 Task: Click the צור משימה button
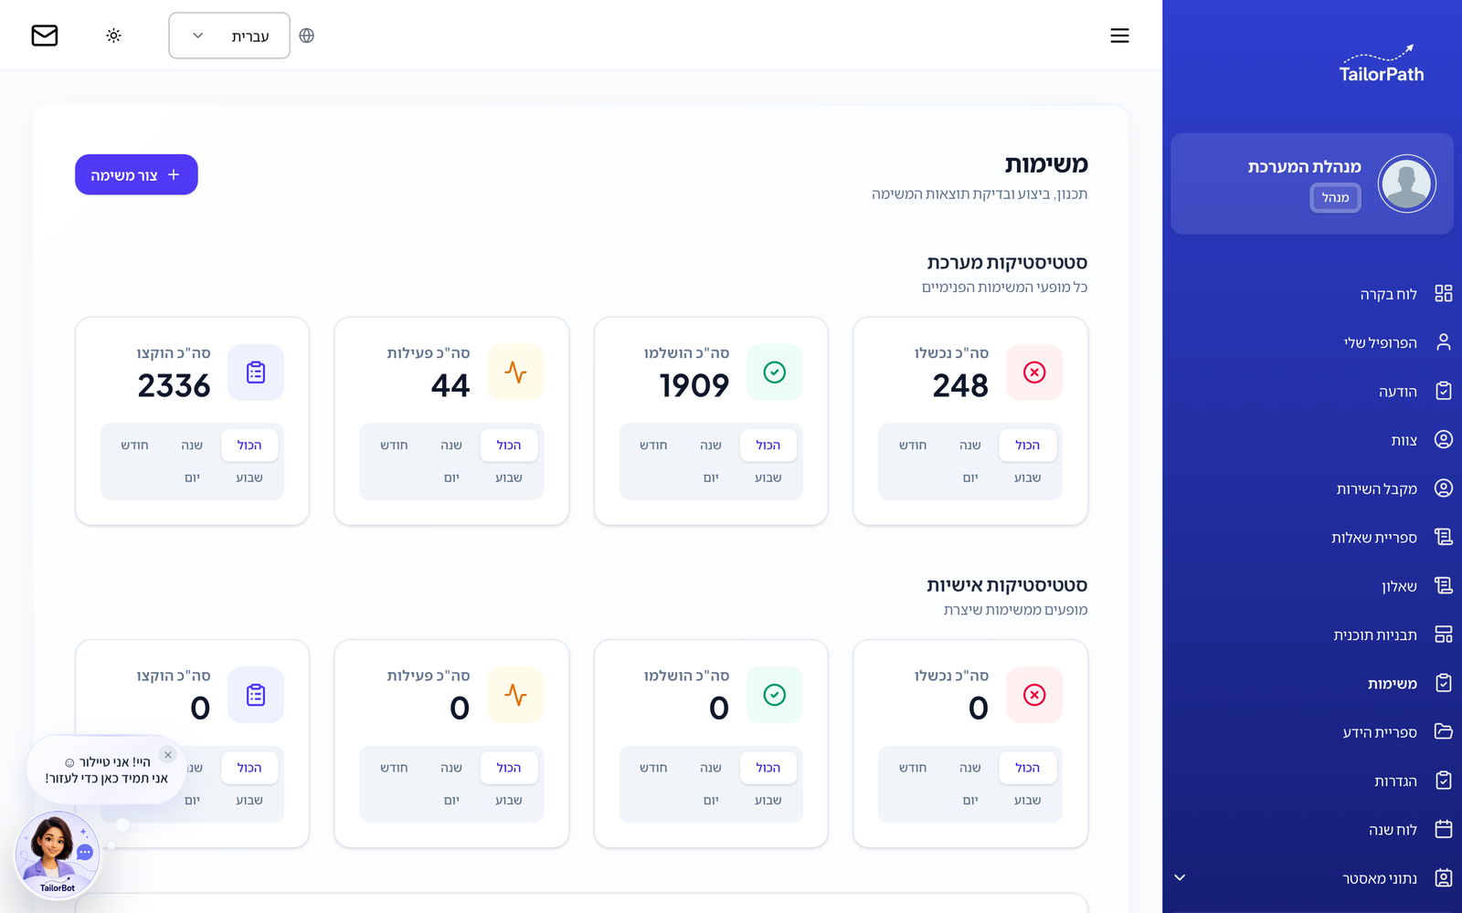point(136,174)
